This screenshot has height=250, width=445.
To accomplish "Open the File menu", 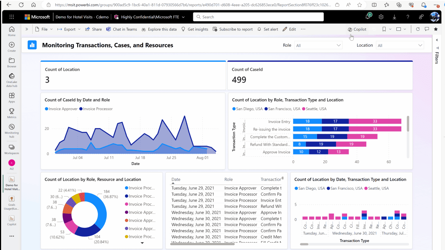I will pyautogui.click(x=44, y=29).
